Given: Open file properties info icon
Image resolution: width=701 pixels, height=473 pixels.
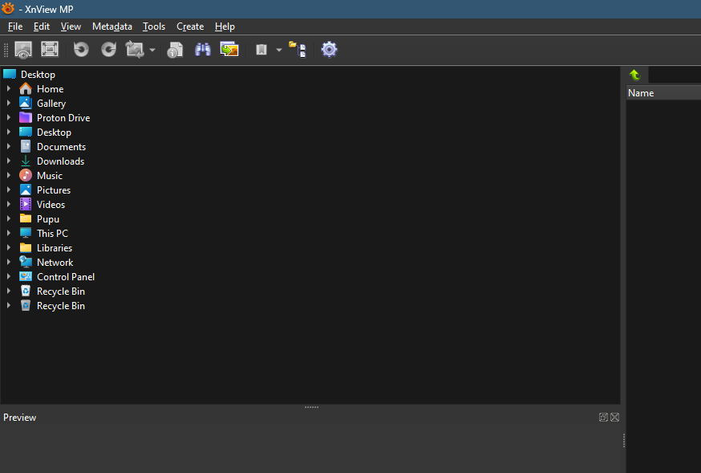Looking at the screenshot, I should (175, 50).
